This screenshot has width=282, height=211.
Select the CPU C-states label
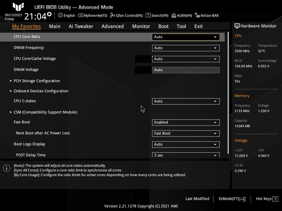coord(25,101)
